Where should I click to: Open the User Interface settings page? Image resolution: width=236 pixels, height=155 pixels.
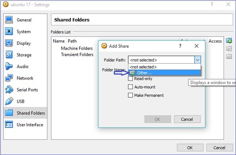[25, 124]
